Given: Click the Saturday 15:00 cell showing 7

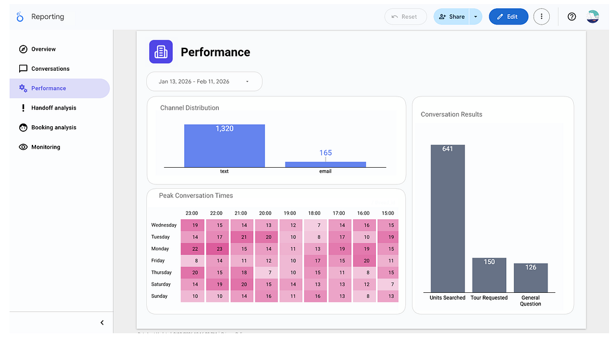Looking at the screenshot, I should [389, 284].
